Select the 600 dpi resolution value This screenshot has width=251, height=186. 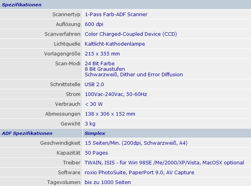pos(94,24)
